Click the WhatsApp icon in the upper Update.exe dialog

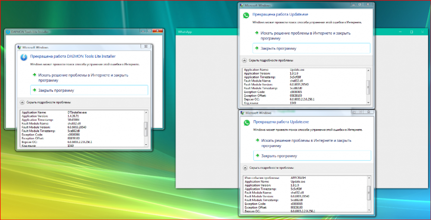point(246,15)
